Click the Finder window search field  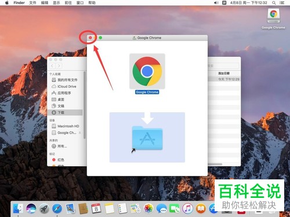pyautogui.click(x=223, y=66)
